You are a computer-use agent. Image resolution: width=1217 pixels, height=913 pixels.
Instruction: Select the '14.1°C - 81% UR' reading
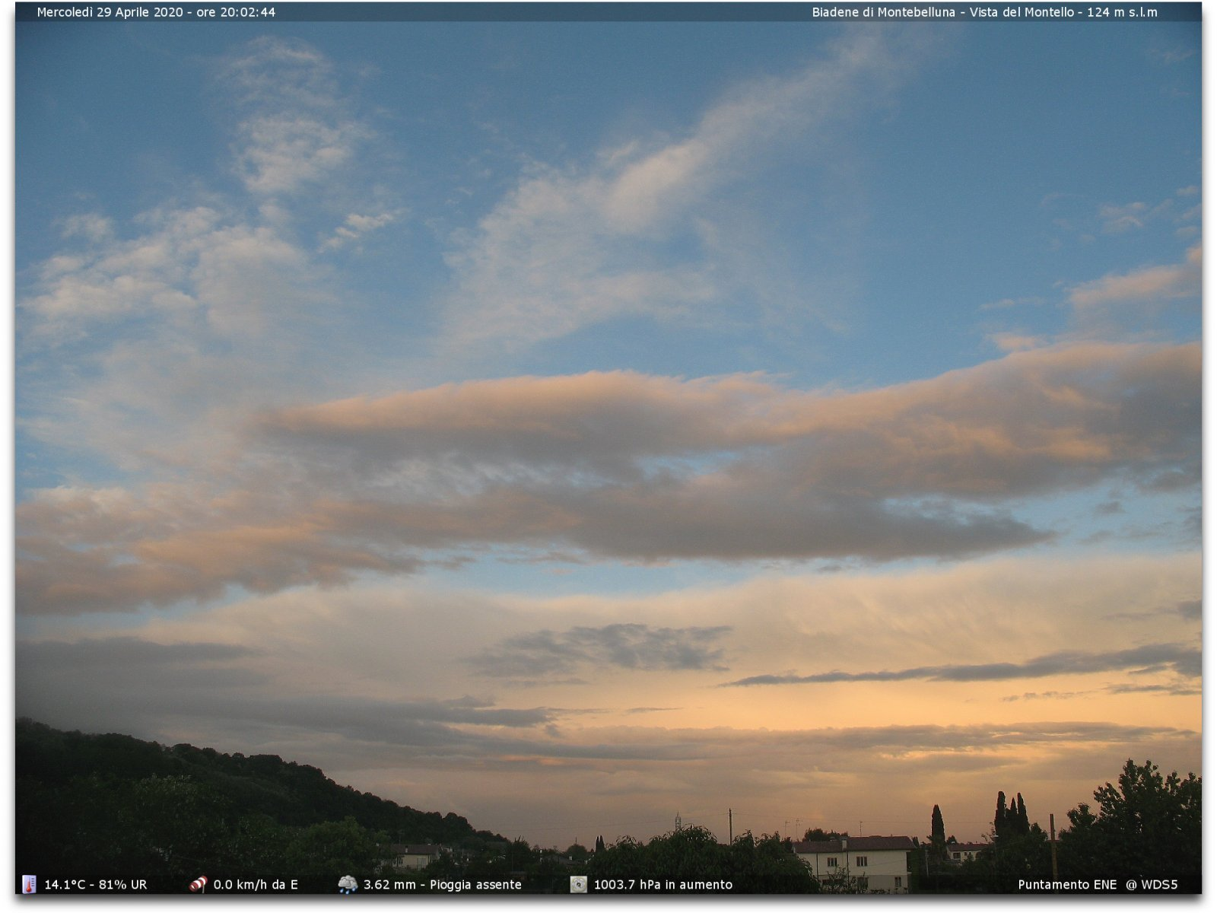(x=96, y=885)
